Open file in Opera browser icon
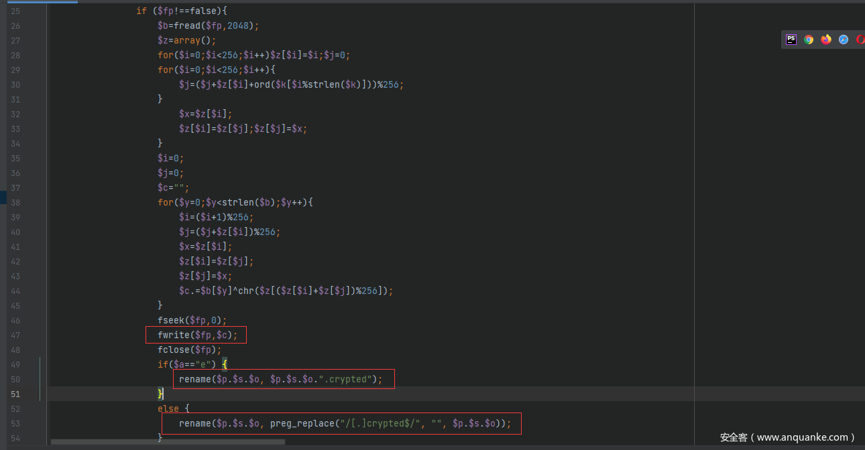 pyautogui.click(x=860, y=40)
